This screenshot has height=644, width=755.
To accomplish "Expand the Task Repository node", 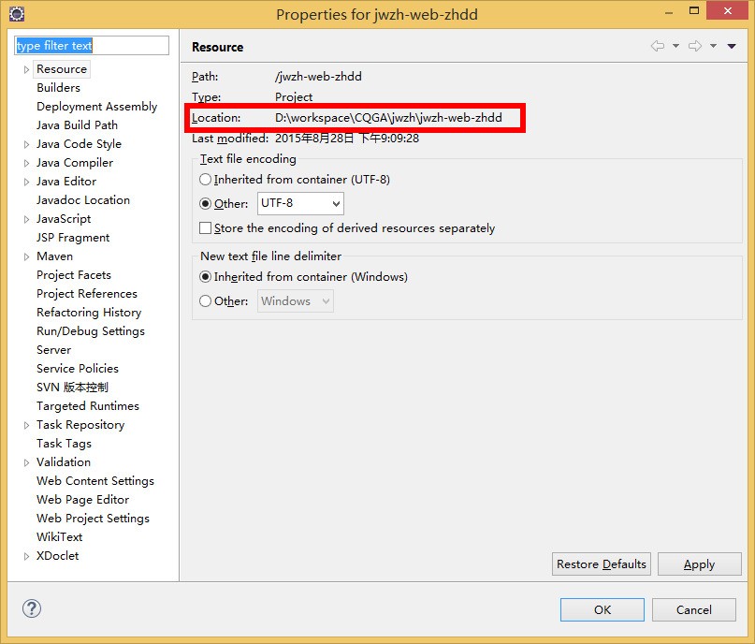I will (x=26, y=425).
